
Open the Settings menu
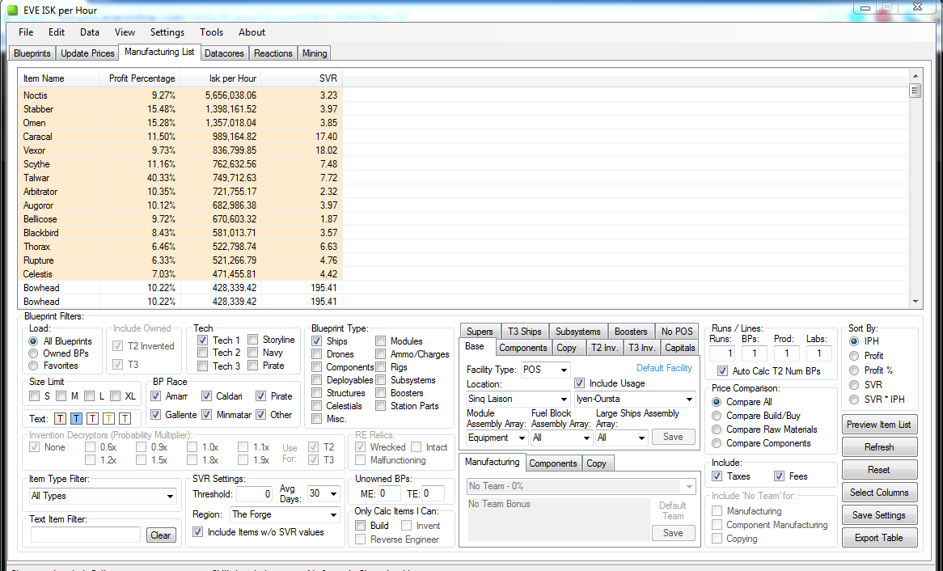(167, 32)
